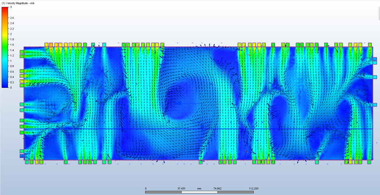Select the horizontal blue line across the domain
Image resolution: width=380 pixels, height=195 pixels.
coord(195,129)
